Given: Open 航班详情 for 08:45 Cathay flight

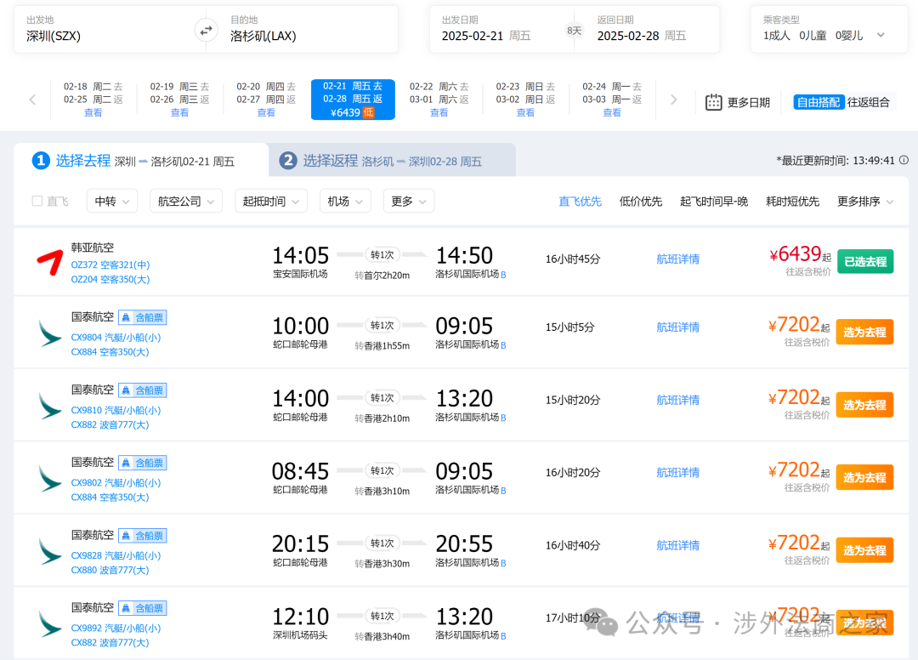Looking at the screenshot, I should [678, 473].
